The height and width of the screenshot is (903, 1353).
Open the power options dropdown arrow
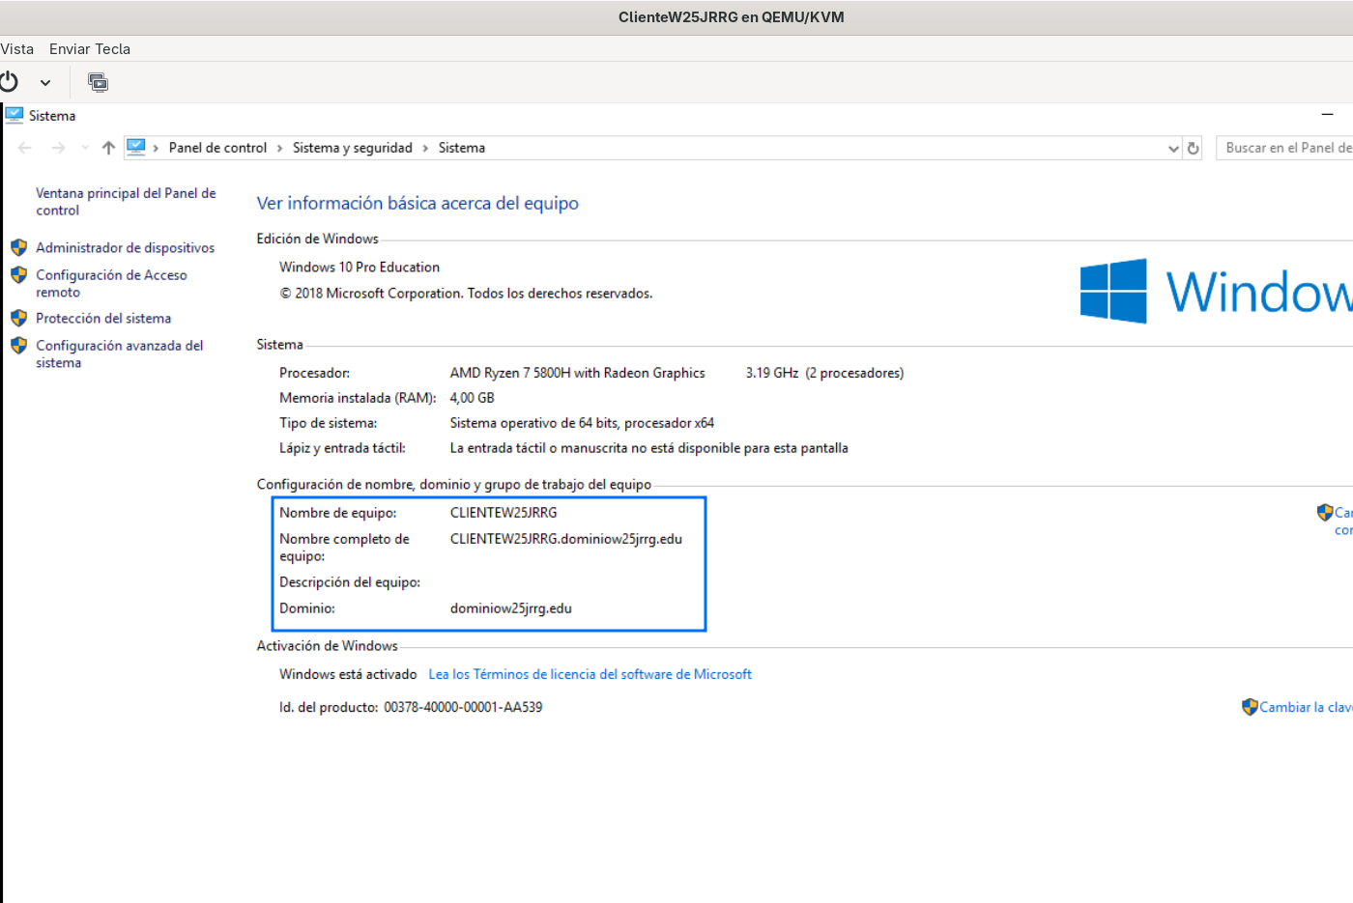45,83
